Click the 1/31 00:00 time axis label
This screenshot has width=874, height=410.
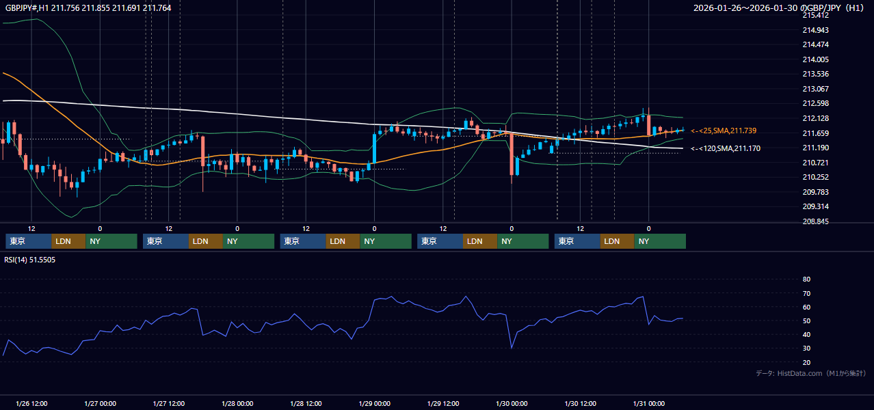pyautogui.click(x=648, y=403)
